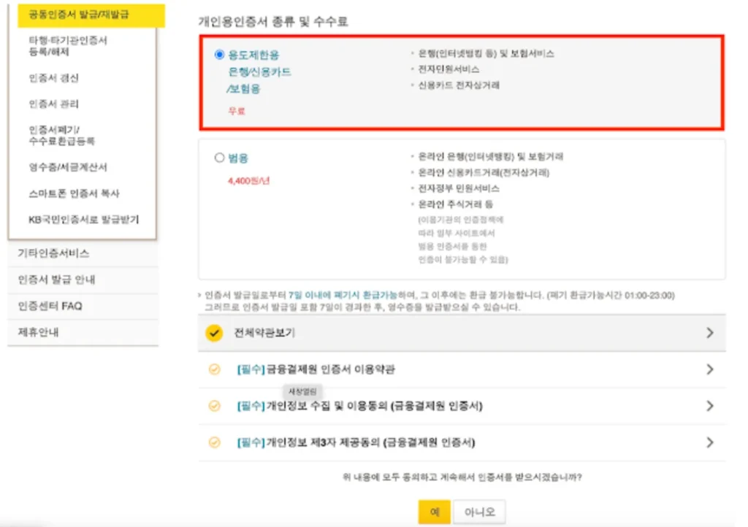This screenshot has width=748, height=527.
Task: Open 타행·타기관인증서 등록/해제 menu item
Action: [68, 46]
